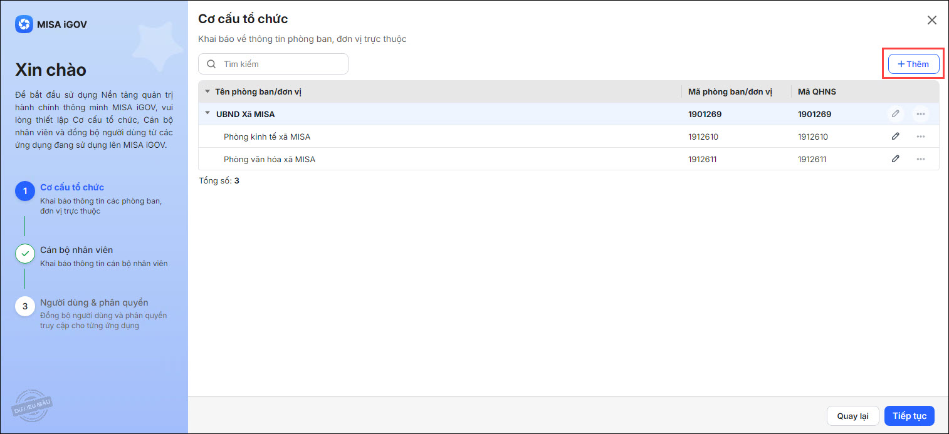Click the search magnifier icon
Screen dimensions: 949x434
pos(211,64)
